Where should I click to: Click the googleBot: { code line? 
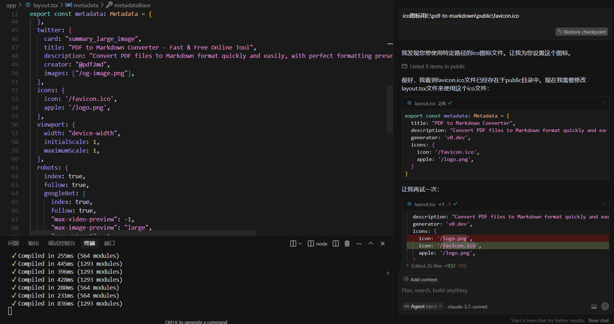65,193
